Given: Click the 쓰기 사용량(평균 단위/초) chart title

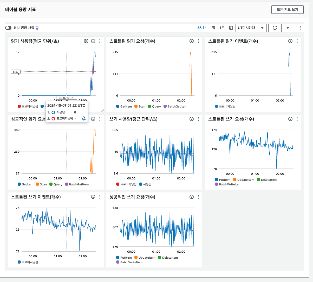Looking at the screenshot, I should coord(133,119).
